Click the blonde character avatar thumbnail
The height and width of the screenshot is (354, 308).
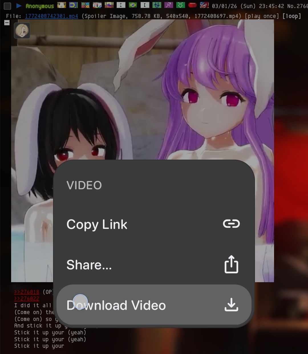(22, 31)
